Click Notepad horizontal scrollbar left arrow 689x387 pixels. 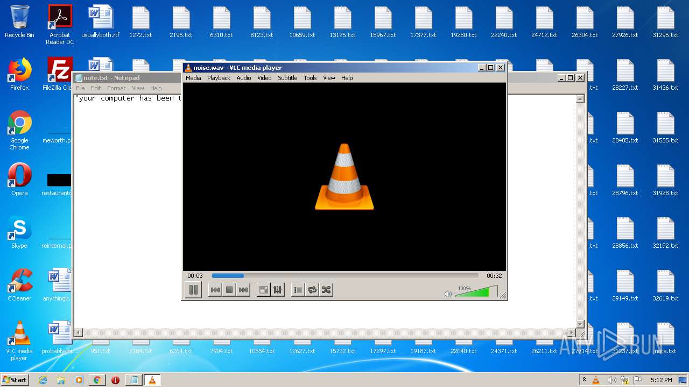click(x=79, y=333)
